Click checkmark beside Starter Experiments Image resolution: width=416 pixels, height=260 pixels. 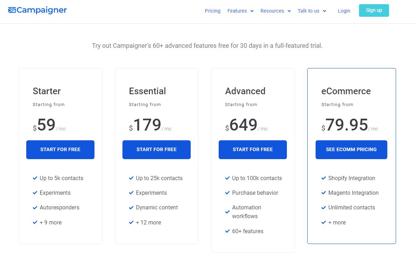pyautogui.click(x=35, y=193)
